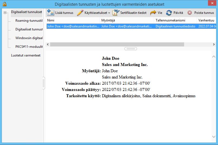This screenshot has height=145, width=218.
Task: Click the Voimassaolo alkaa date value
Action: (126, 83)
